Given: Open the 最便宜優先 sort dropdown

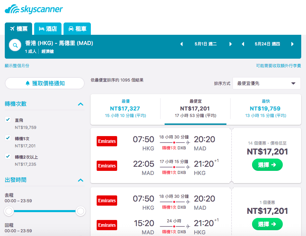Looking at the screenshot, I should pyautogui.click(x=267, y=84).
